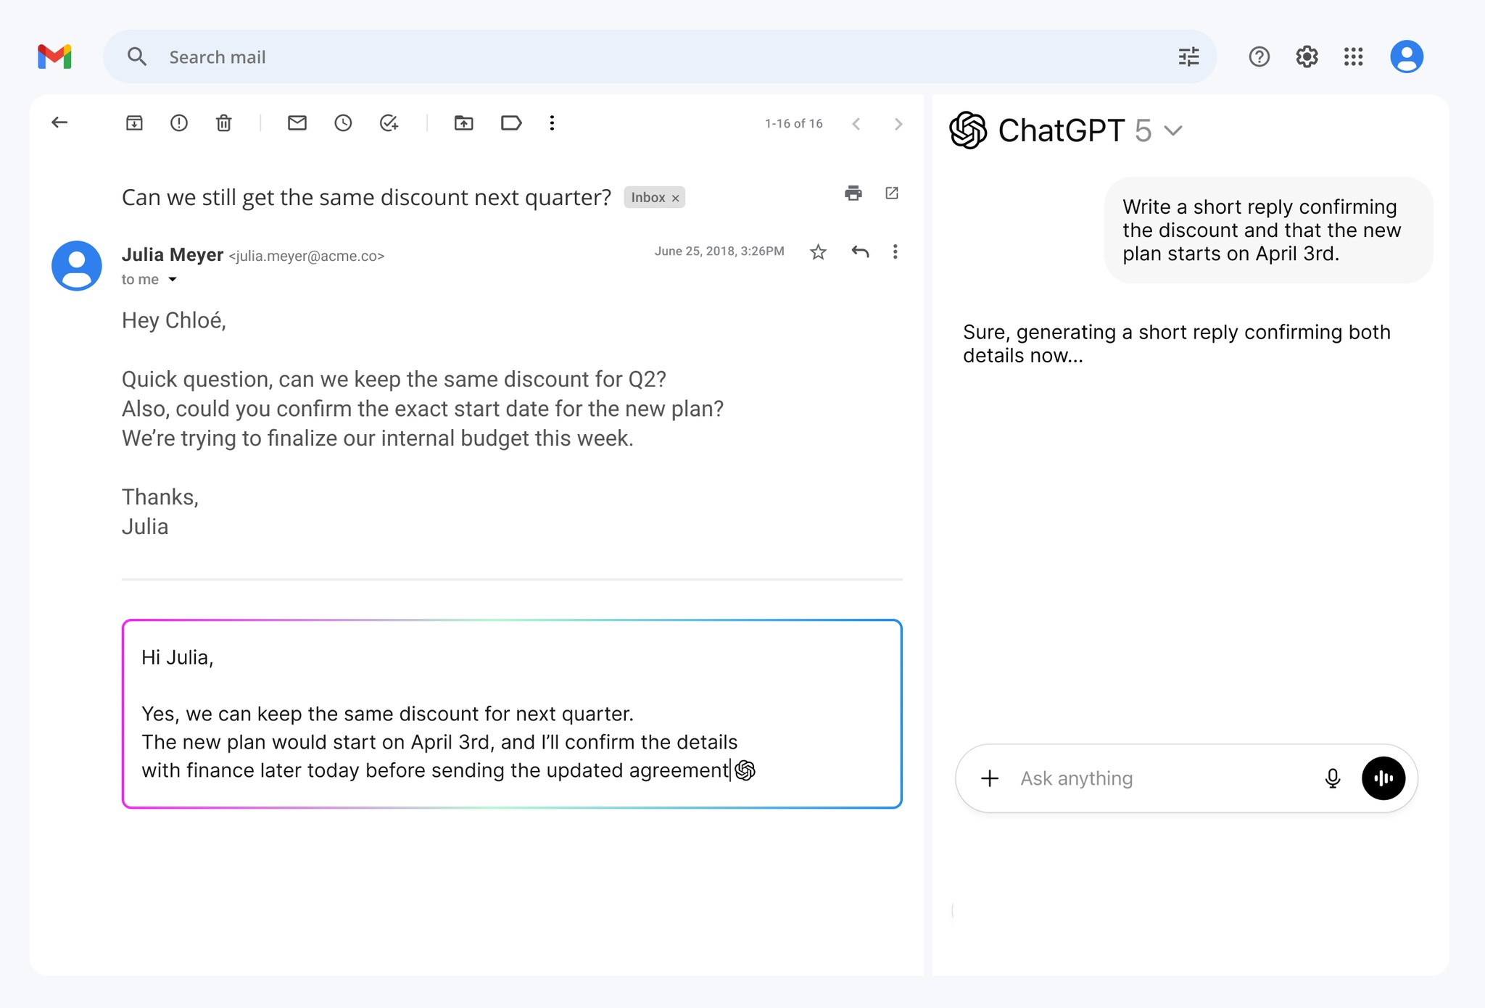Remove the Inbox label
Screen dimensions: 1485x1008
[x=676, y=198]
